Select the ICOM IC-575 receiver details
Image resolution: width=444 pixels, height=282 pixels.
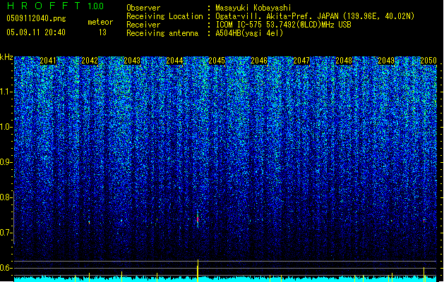284,25
